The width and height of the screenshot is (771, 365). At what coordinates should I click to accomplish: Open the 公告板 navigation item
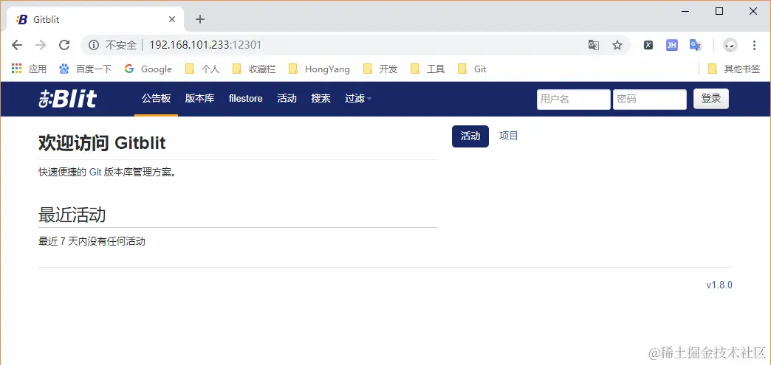(x=157, y=99)
